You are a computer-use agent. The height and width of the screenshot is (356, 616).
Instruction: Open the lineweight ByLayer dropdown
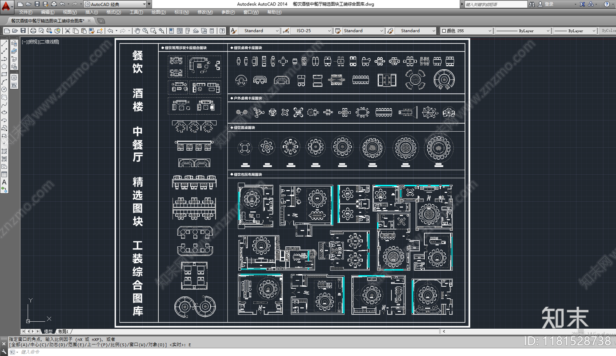[x=575, y=31]
